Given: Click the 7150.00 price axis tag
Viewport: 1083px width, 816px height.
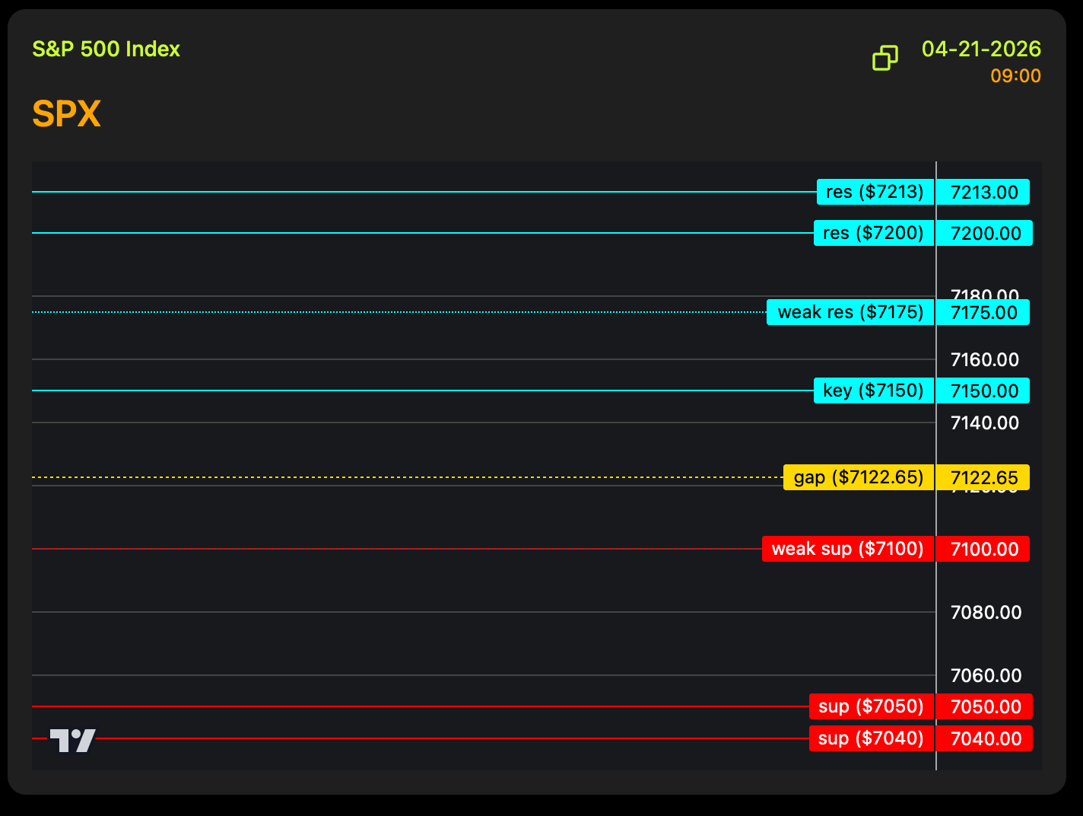Looking at the screenshot, I should tap(983, 390).
